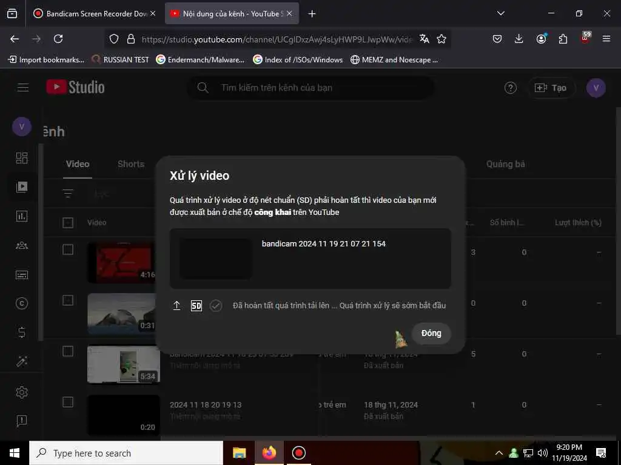The width and height of the screenshot is (621, 465).
Task: Open the taskbar volume icon
Action: tap(543, 453)
